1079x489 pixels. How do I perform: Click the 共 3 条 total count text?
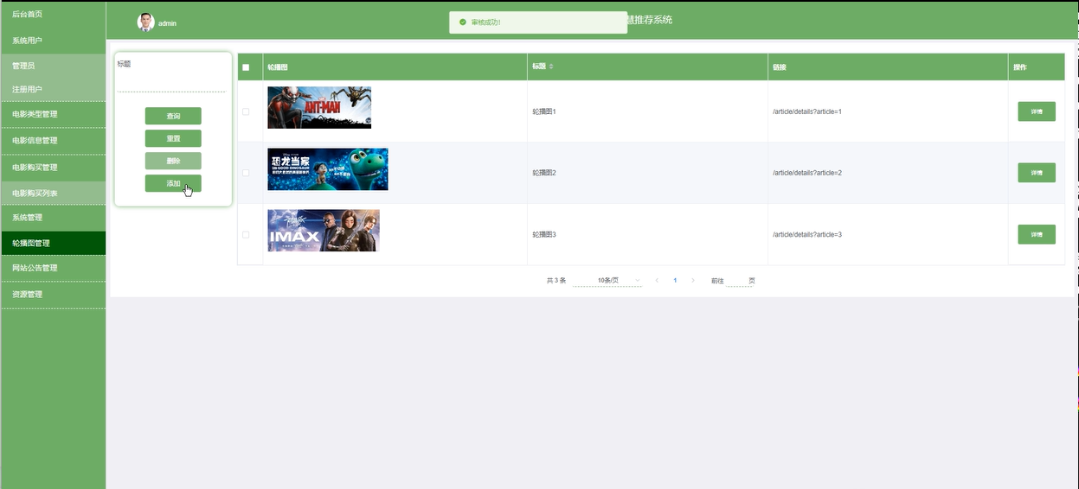pyautogui.click(x=556, y=281)
